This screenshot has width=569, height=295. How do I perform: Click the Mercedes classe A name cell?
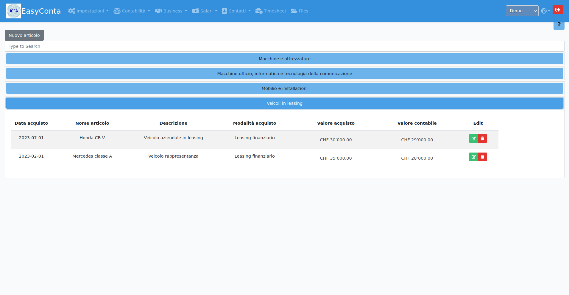pos(92,156)
